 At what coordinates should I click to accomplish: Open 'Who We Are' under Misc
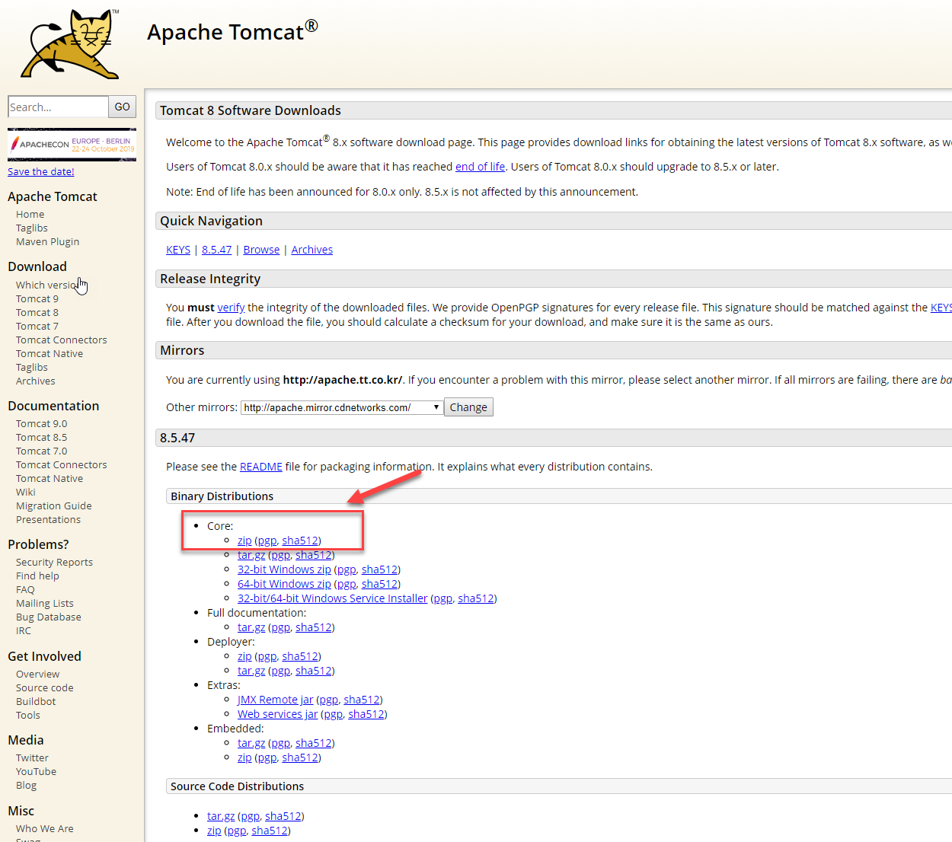45,829
